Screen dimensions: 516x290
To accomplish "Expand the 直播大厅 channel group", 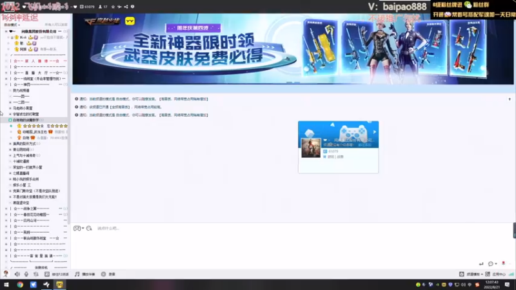I will (x=6, y=73).
